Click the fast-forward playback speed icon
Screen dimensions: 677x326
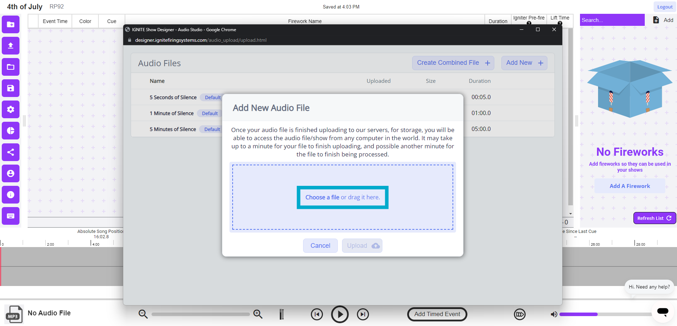tap(519, 314)
